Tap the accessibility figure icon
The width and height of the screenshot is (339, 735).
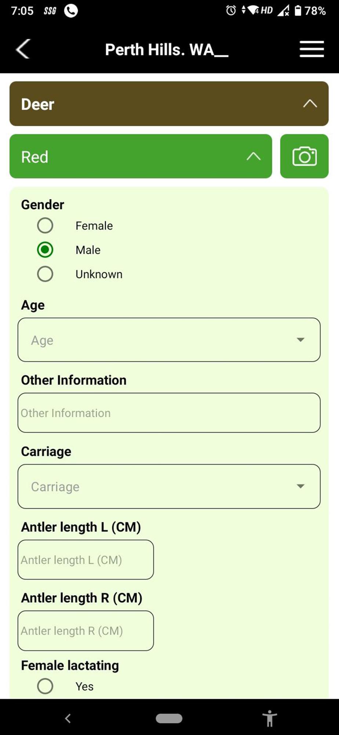tap(270, 718)
